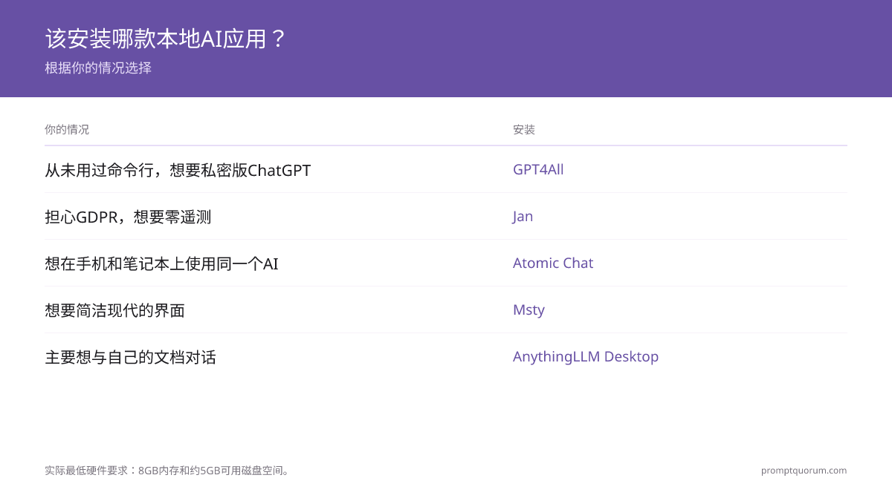Select the row '想在手机和笔记本上使用同一个AI'
Screen dimensions: 892x501
coord(446,263)
